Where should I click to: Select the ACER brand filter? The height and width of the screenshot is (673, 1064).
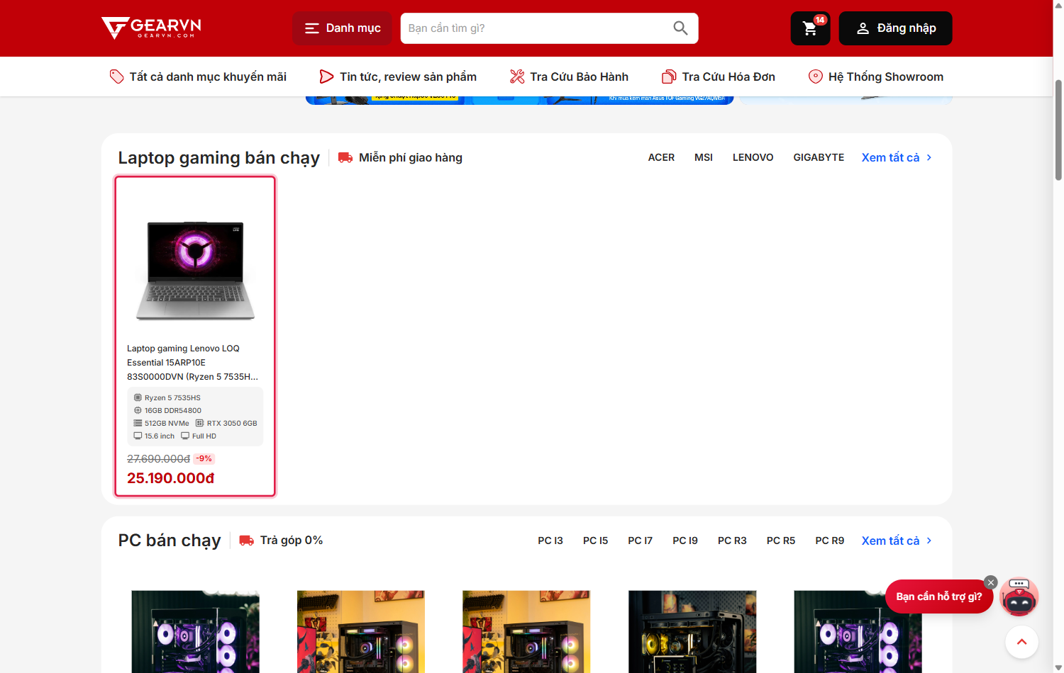click(x=661, y=157)
